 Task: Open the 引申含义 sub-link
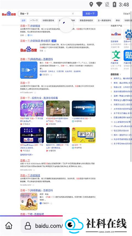(x=51, y=71)
